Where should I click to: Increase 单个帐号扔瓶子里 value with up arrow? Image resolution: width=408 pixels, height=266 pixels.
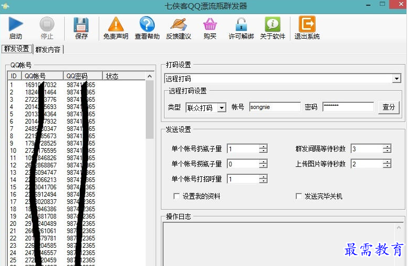pos(263,147)
